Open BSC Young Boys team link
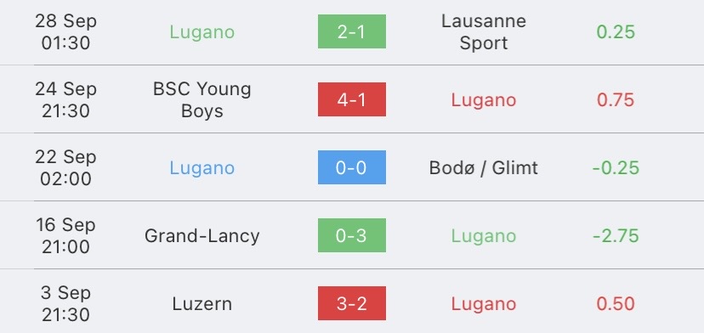Image resolution: width=704 pixels, height=333 pixels. click(x=202, y=99)
